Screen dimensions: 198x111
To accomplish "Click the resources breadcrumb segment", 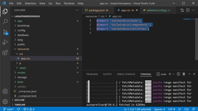I will (x=91, y=16).
